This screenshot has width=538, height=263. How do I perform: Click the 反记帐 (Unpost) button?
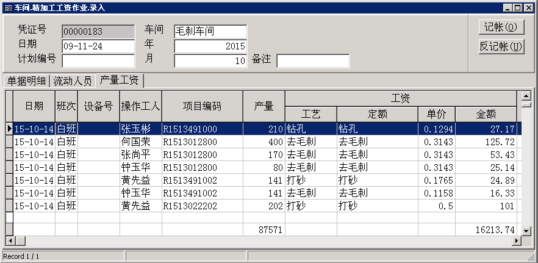(500, 46)
